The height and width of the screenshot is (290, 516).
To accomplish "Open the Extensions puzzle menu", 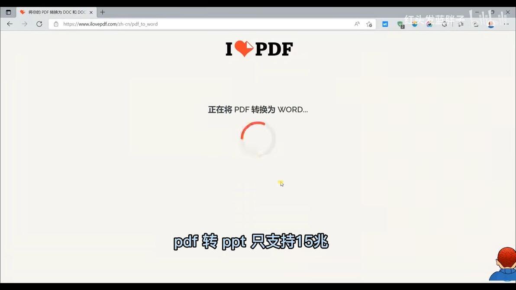I will click(x=444, y=24).
